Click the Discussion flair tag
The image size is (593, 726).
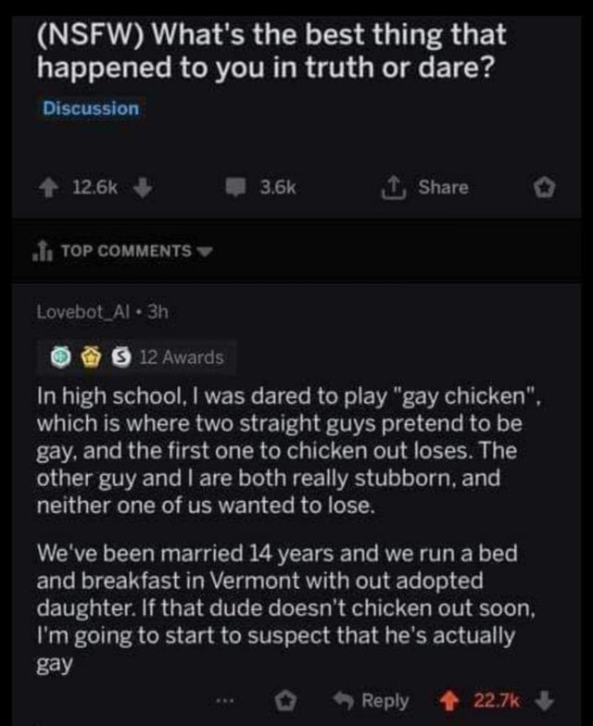click(x=91, y=108)
